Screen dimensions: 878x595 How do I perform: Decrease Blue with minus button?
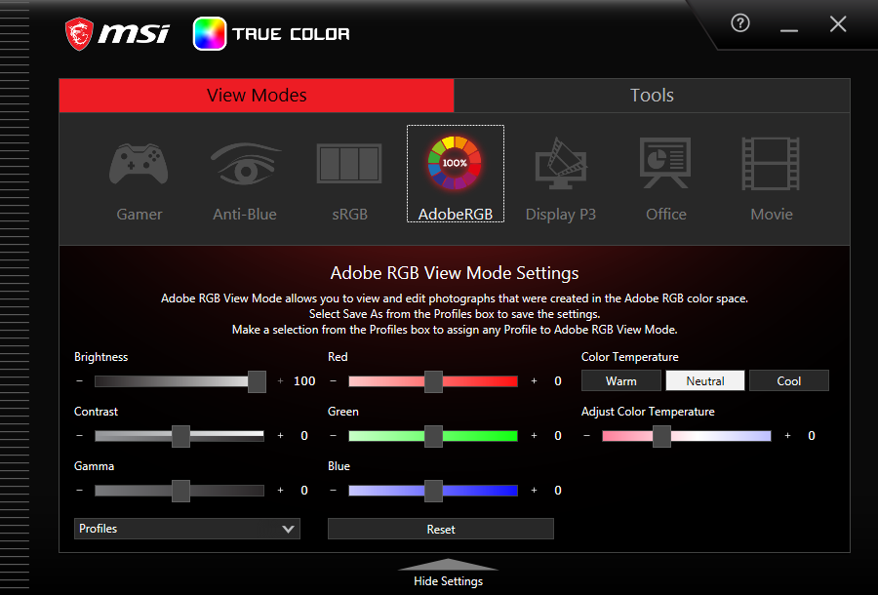(334, 490)
